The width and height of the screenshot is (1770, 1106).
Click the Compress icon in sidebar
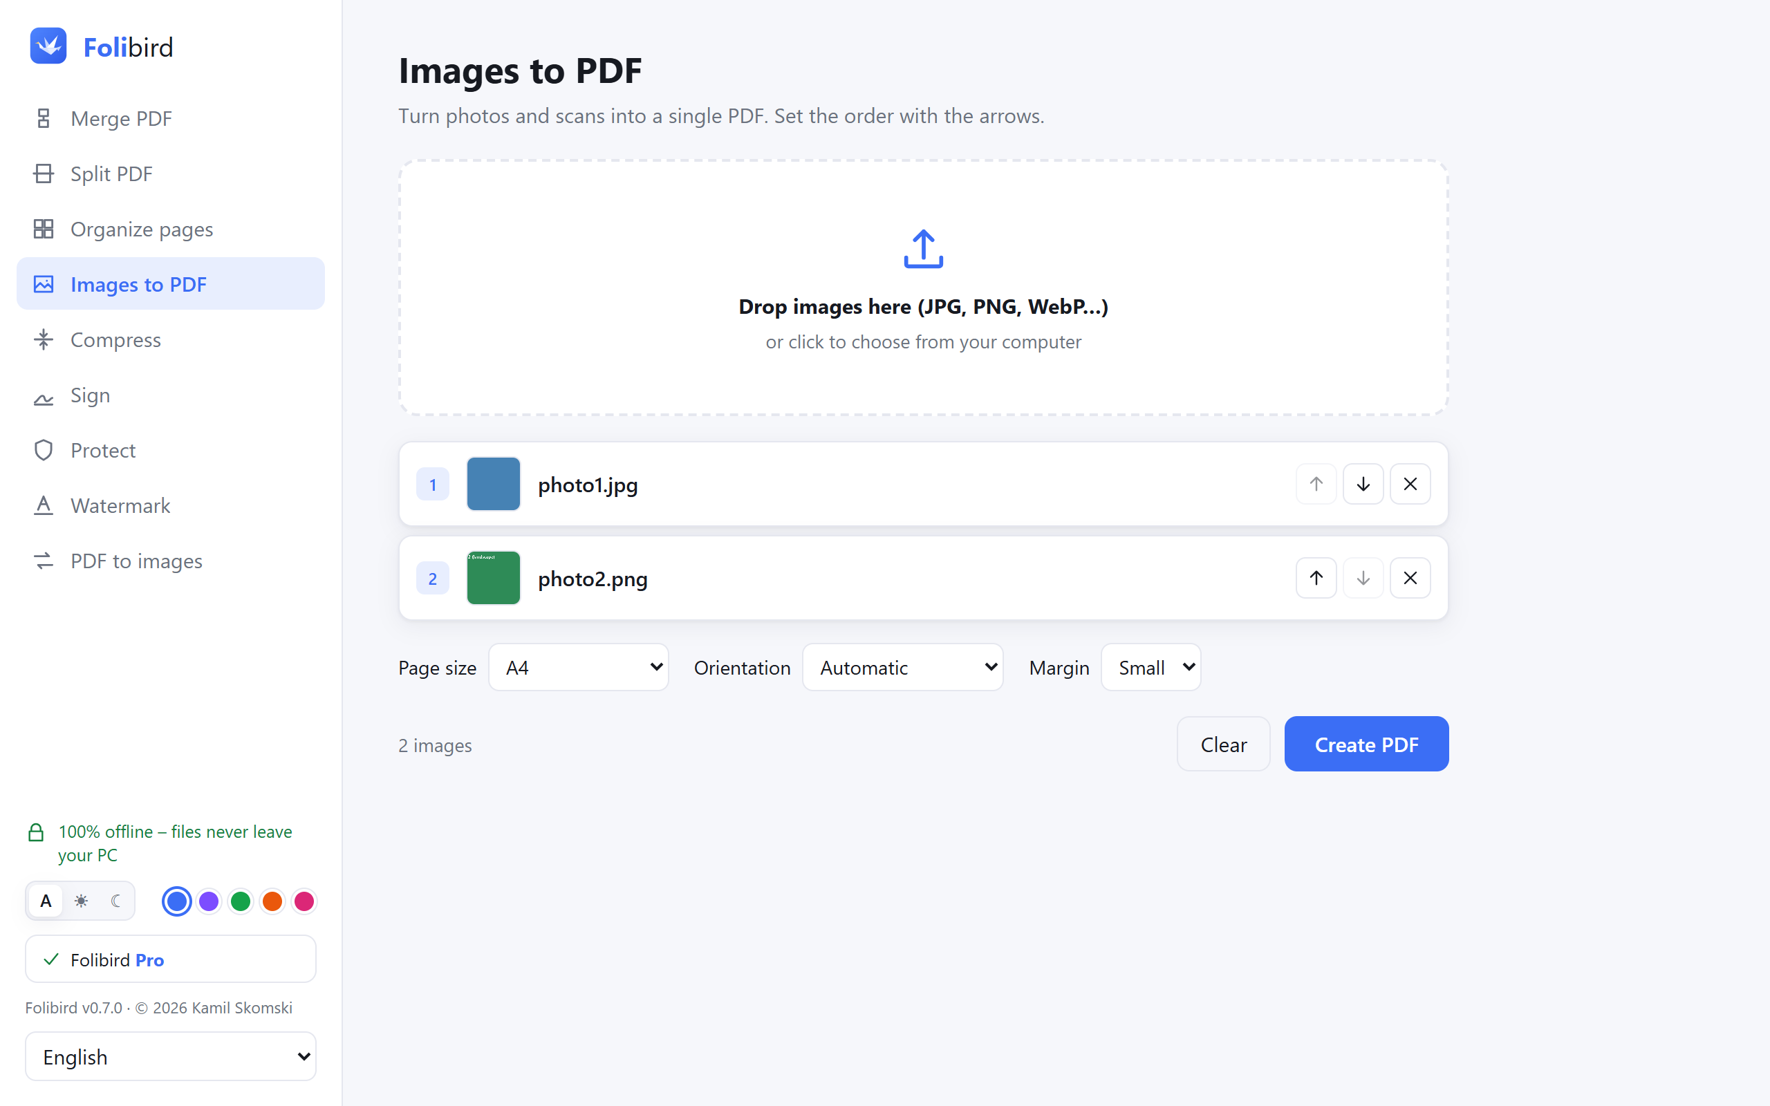[x=44, y=339]
